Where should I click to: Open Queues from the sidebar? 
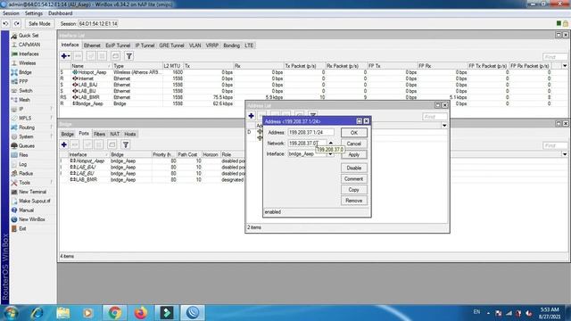[x=26, y=146]
